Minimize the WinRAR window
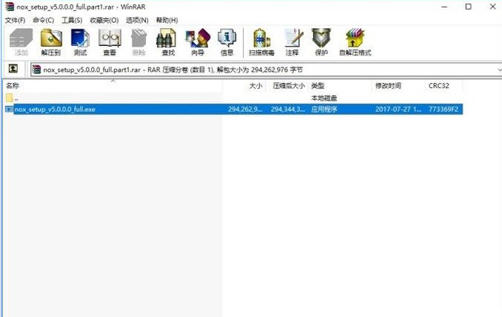 444,7
